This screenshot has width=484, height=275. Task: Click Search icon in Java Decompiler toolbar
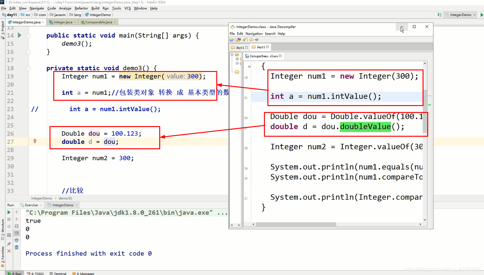pos(244,40)
